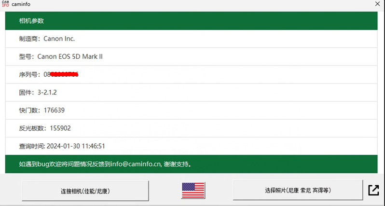
Task: Click the info@caminfo.cn feedback message
Action: coord(191,164)
